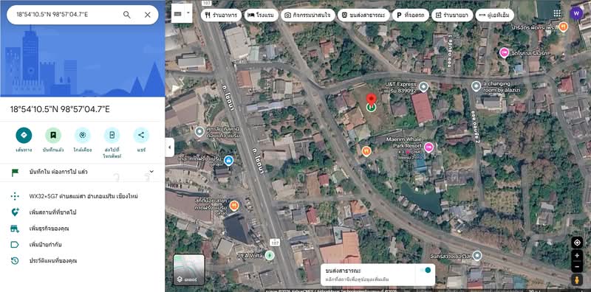Screen dimensions: 591x292
Task: Click the red dropped pin
Action: pyautogui.click(x=372, y=100)
